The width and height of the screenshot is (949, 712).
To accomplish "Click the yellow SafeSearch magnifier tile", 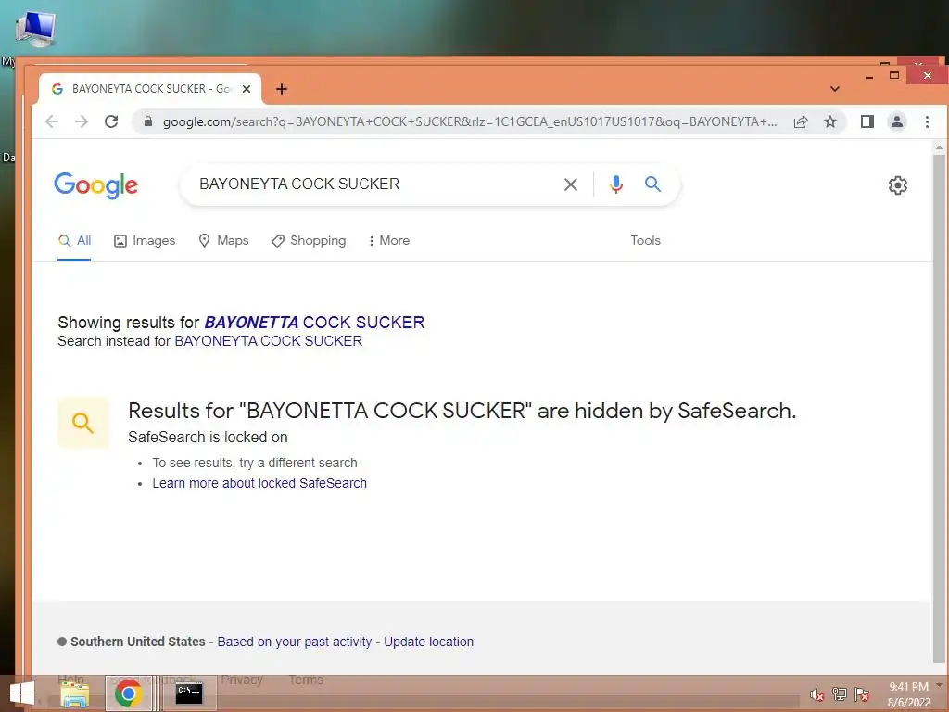I will [82, 423].
